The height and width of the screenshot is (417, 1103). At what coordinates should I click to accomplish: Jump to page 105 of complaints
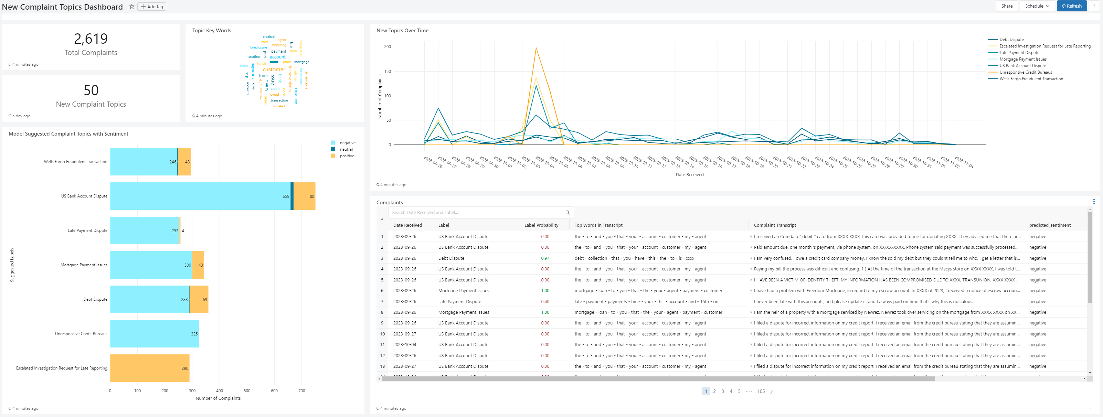click(x=761, y=391)
